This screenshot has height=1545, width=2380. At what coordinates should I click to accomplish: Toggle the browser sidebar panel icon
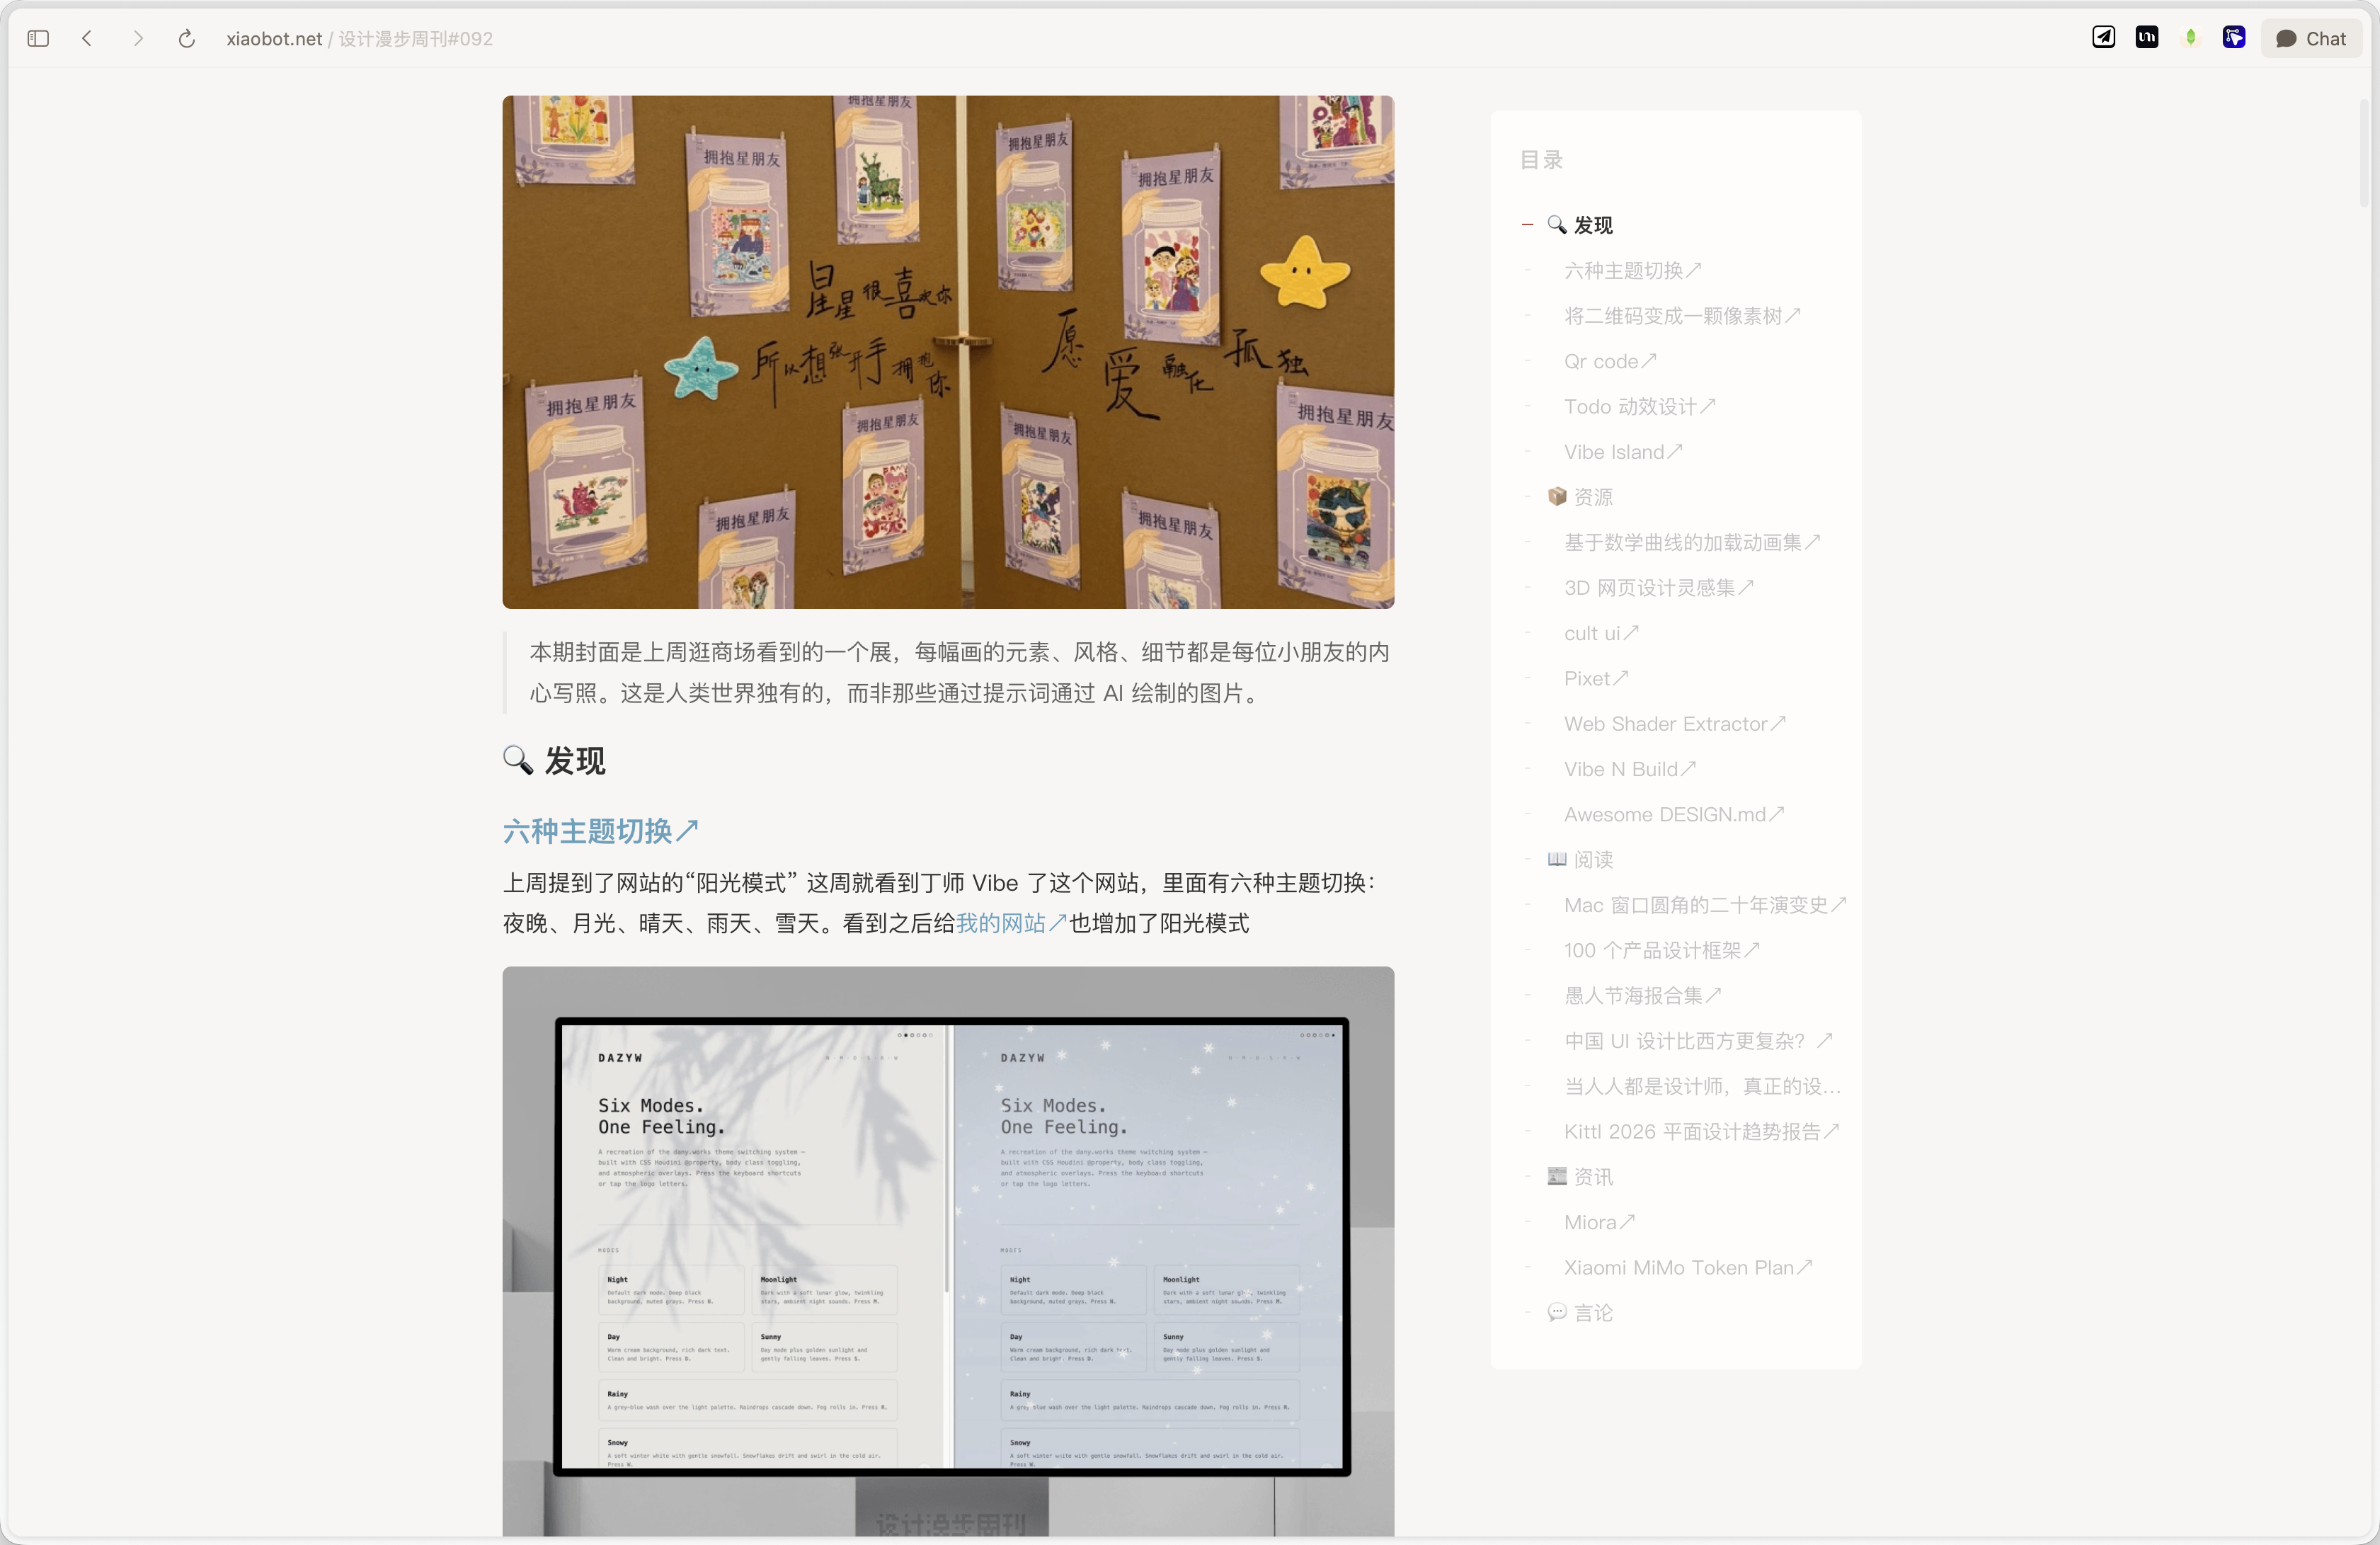click(x=38, y=39)
